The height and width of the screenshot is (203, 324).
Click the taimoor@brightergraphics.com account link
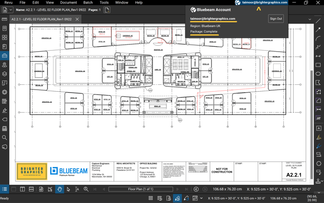(213, 18)
